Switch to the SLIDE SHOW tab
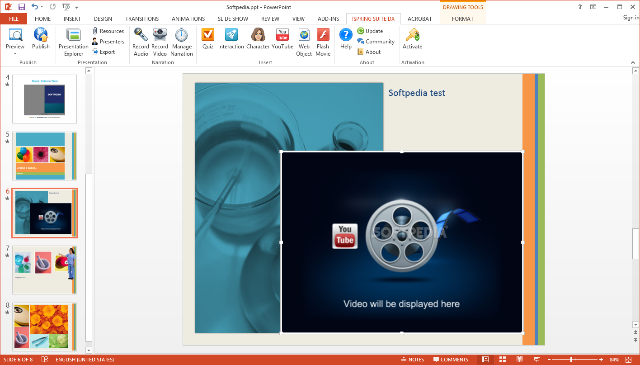This screenshot has width=640, height=365. click(233, 19)
